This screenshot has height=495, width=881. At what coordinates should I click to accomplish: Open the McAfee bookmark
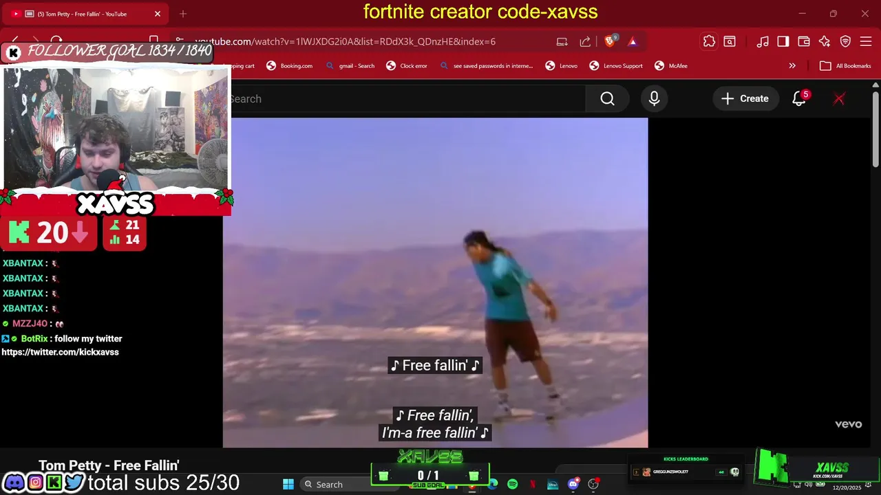pos(671,66)
